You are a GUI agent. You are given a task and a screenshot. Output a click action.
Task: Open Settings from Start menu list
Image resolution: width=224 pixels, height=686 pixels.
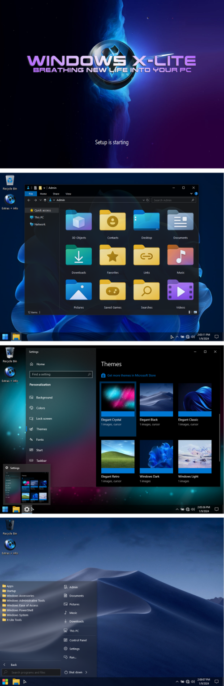pos(72,649)
